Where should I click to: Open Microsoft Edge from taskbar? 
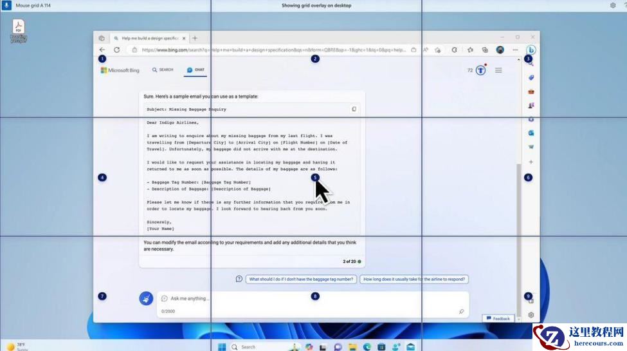point(367,346)
